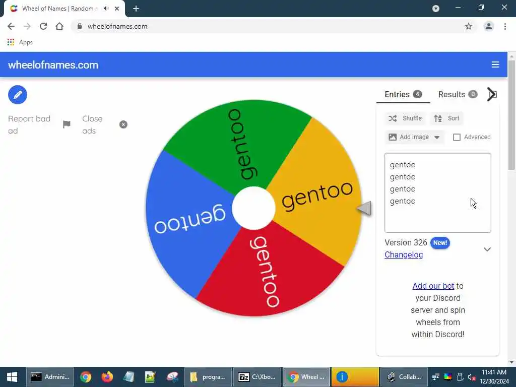Viewport: 516px width, 387px height.
Task: Open Apps bookmark shortcut
Action: click(20, 42)
